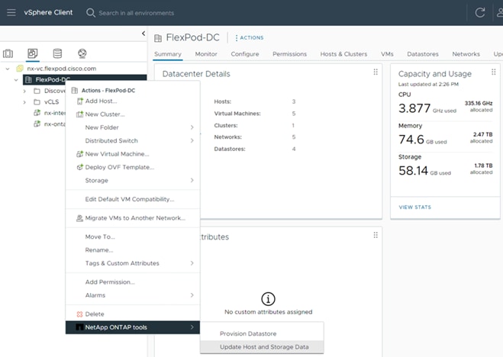Open the Monitor tab
Viewport: 503px width, 357px height.
(206, 54)
